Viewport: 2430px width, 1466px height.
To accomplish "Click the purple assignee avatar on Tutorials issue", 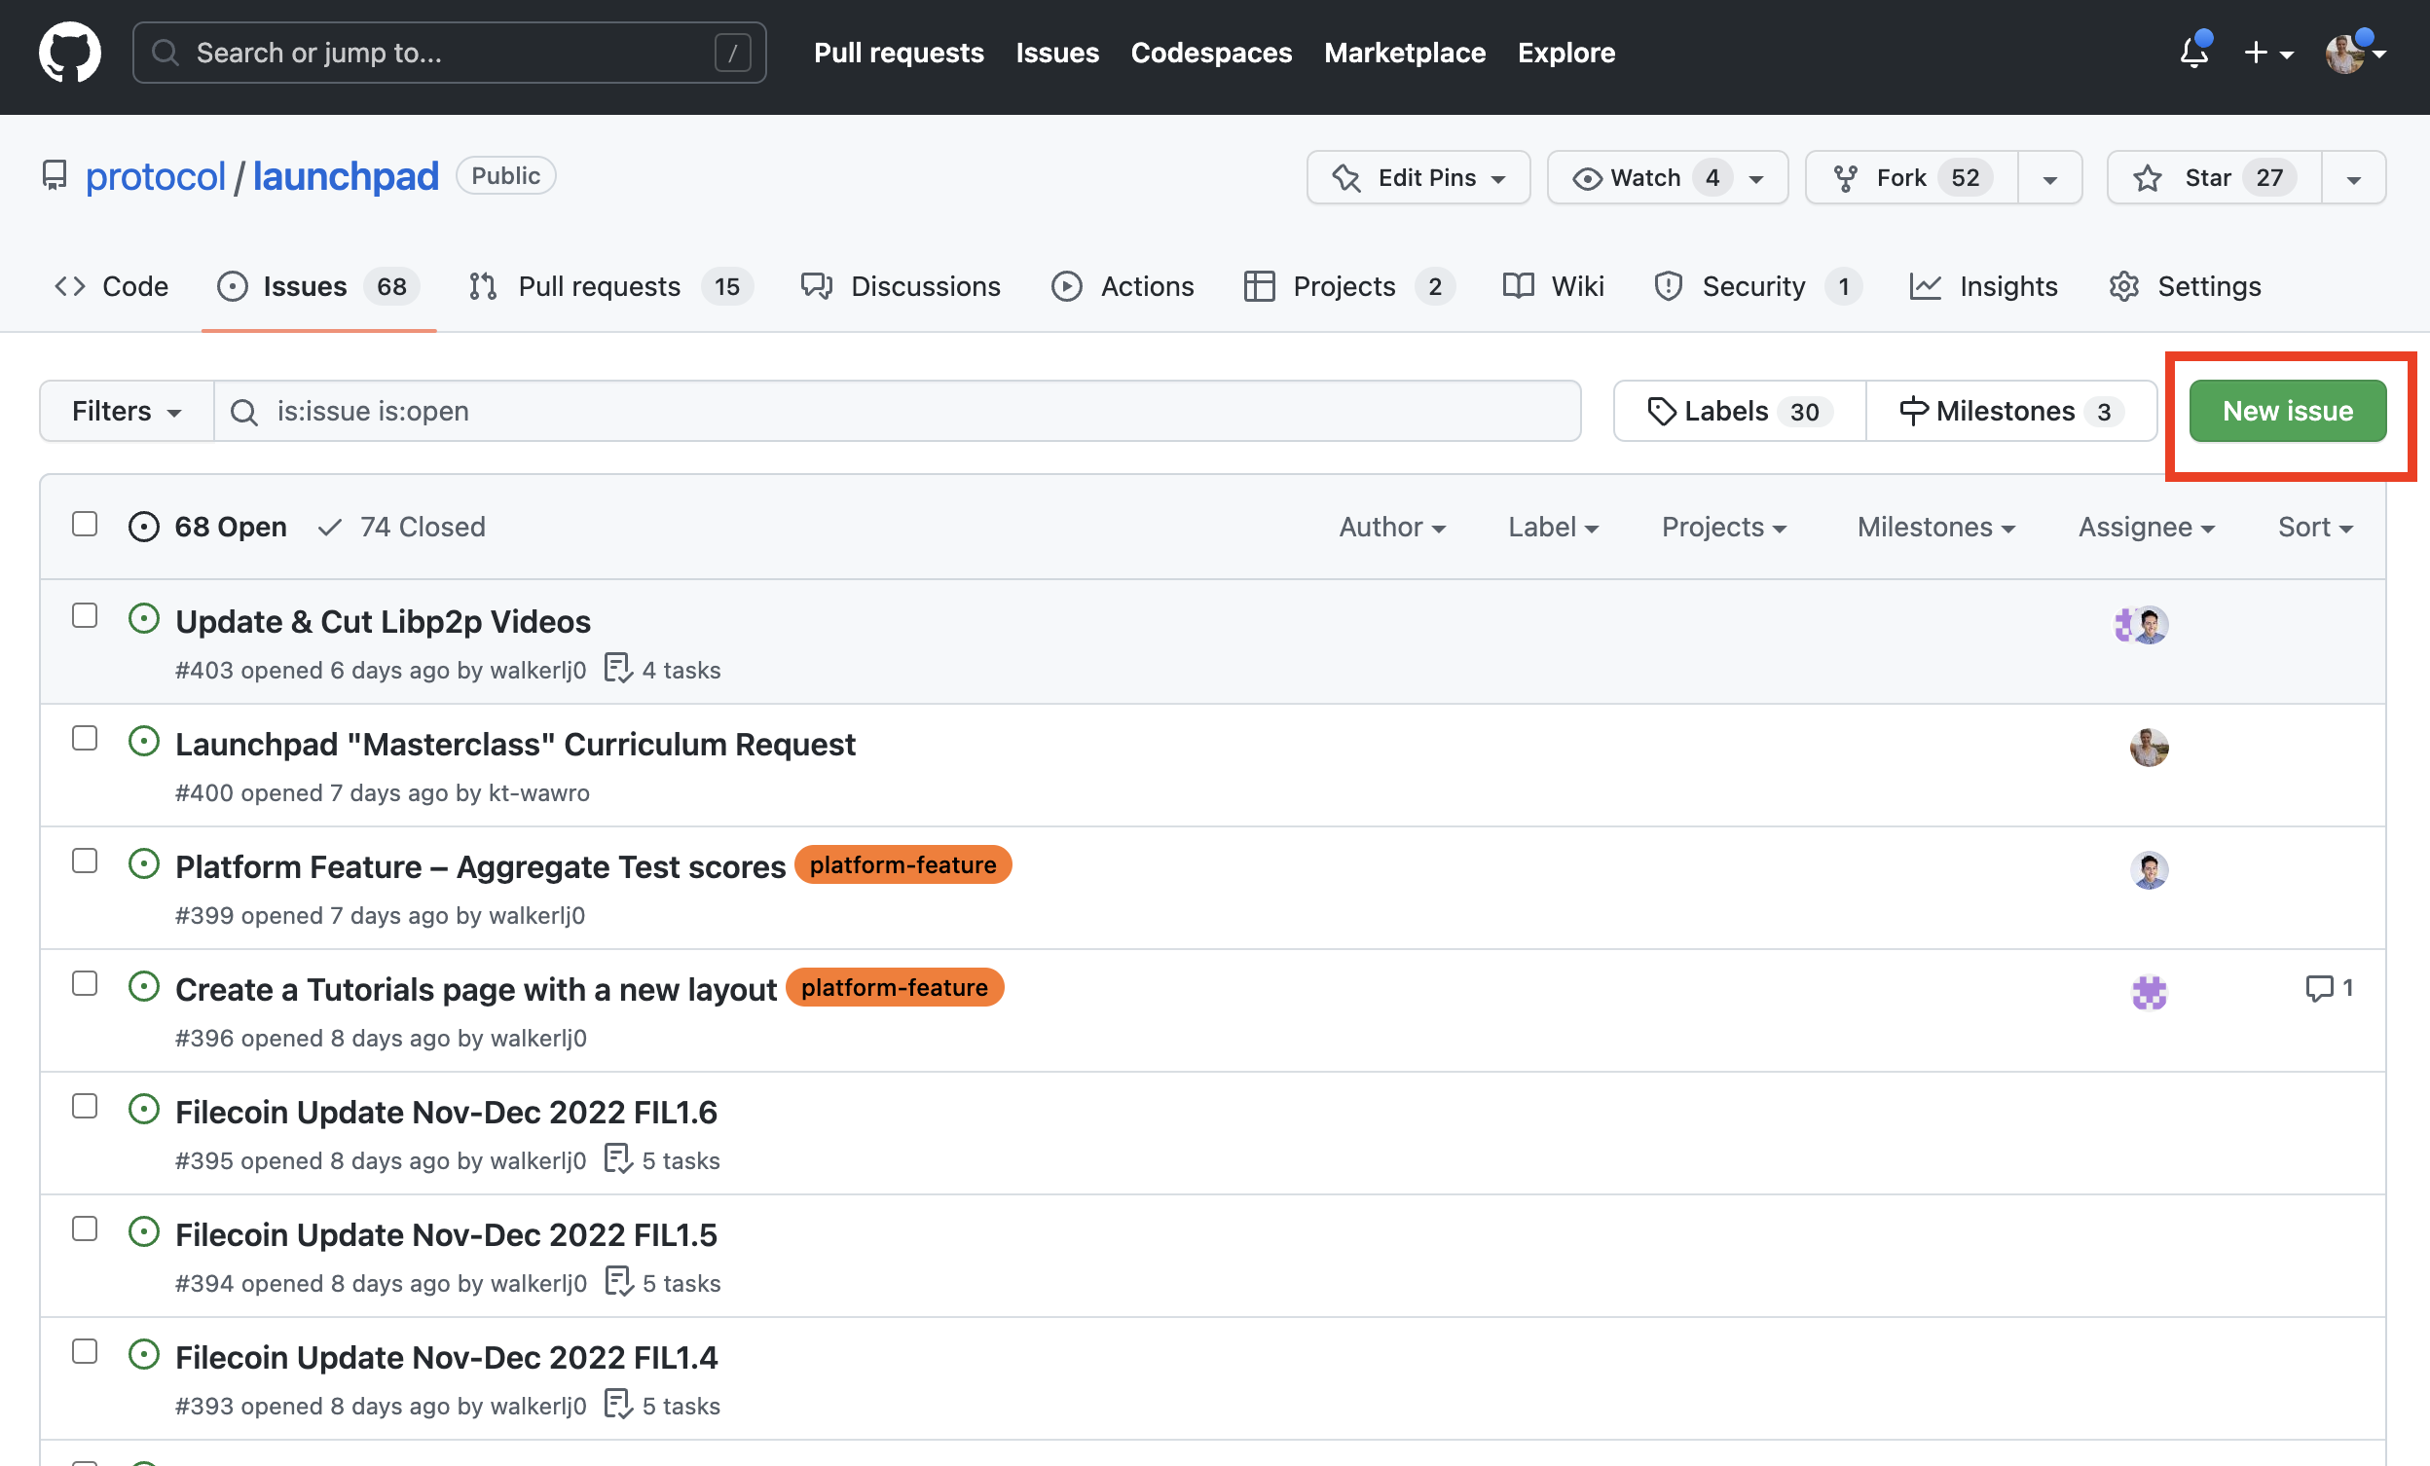I will (x=2149, y=993).
